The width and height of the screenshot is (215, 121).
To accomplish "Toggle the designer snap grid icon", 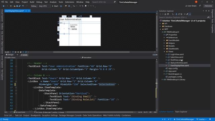I will 15,52.
